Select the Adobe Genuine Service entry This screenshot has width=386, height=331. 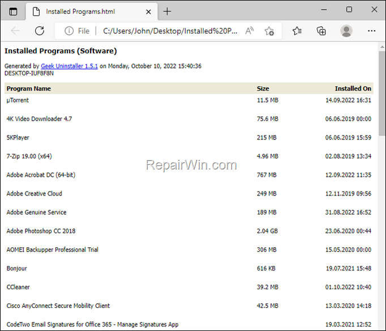(x=36, y=212)
